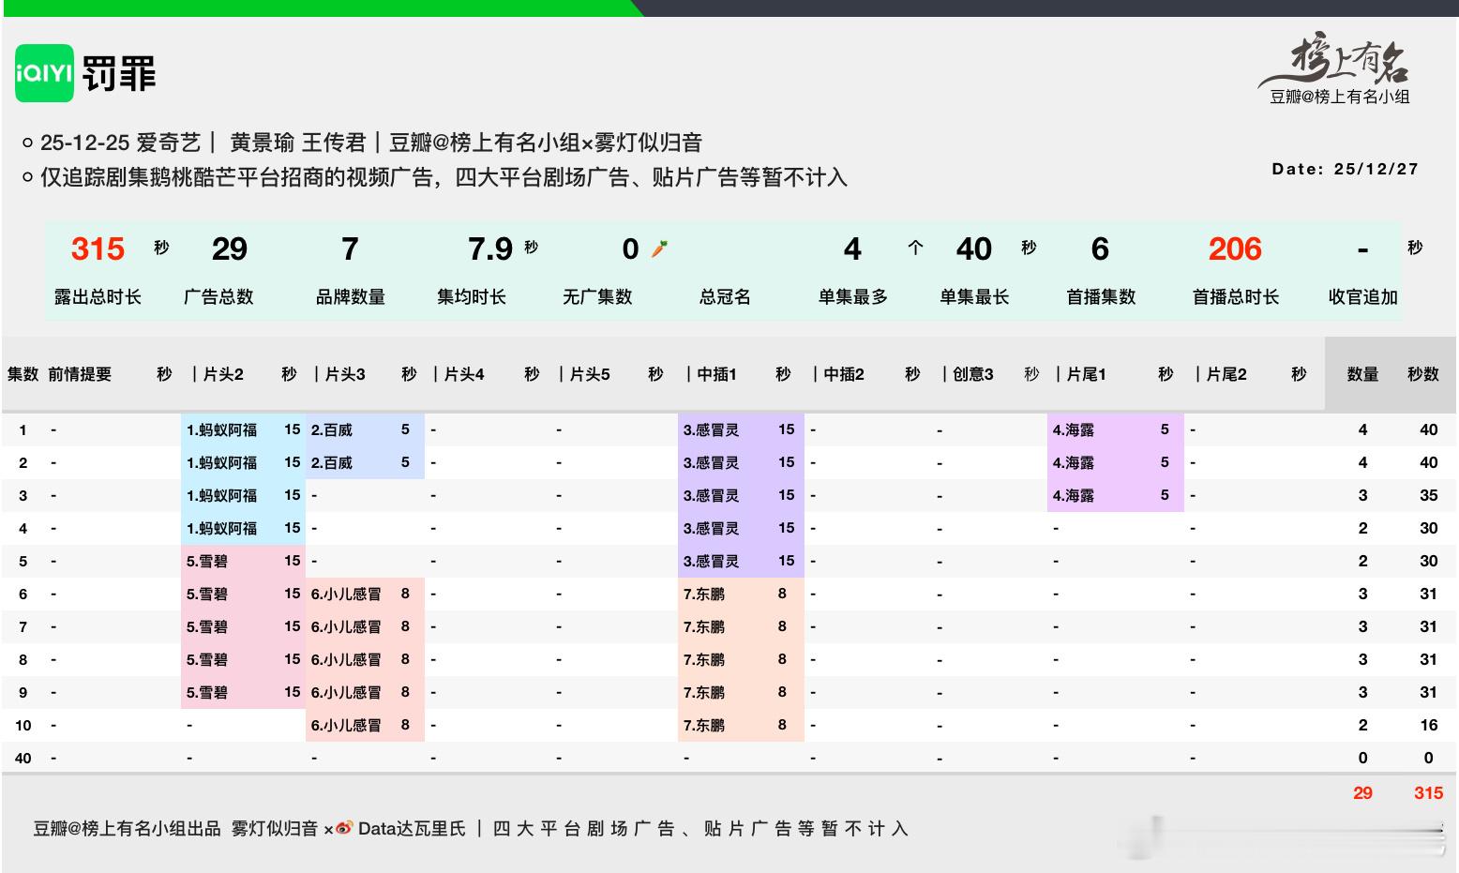Screen dimensions: 1459x873
Task: Click the 创意3 column header
Action: 972,374
